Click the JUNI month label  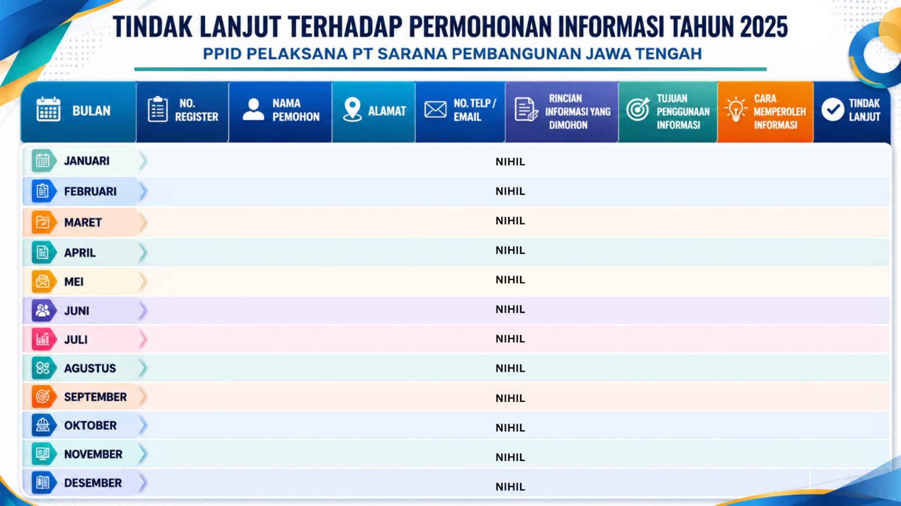click(77, 310)
